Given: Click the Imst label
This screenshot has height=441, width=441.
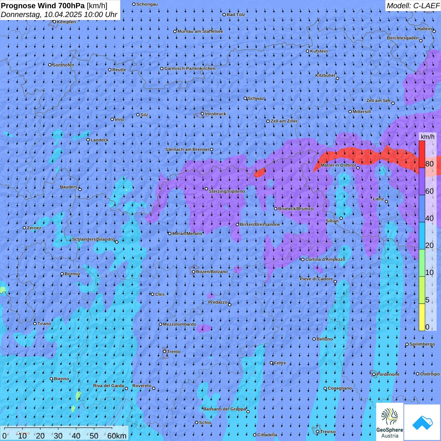Looking at the screenshot, I should click(119, 119).
